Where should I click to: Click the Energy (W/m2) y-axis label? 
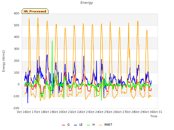point(4,61)
